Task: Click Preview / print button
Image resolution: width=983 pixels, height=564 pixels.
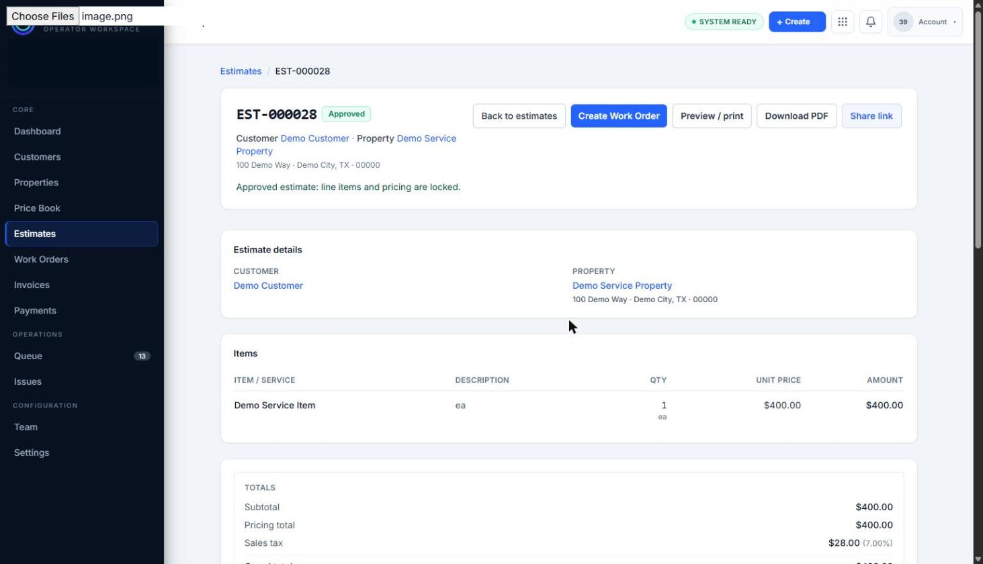Action: [x=712, y=115]
